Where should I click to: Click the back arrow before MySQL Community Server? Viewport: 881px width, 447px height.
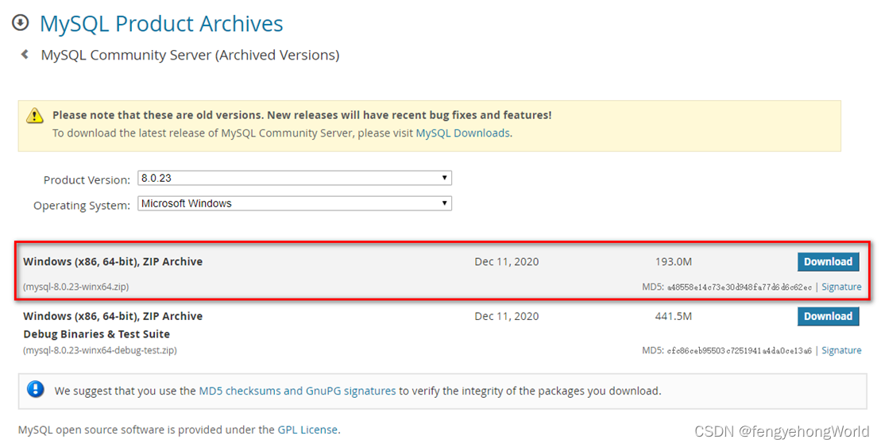pyautogui.click(x=25, y=55)
